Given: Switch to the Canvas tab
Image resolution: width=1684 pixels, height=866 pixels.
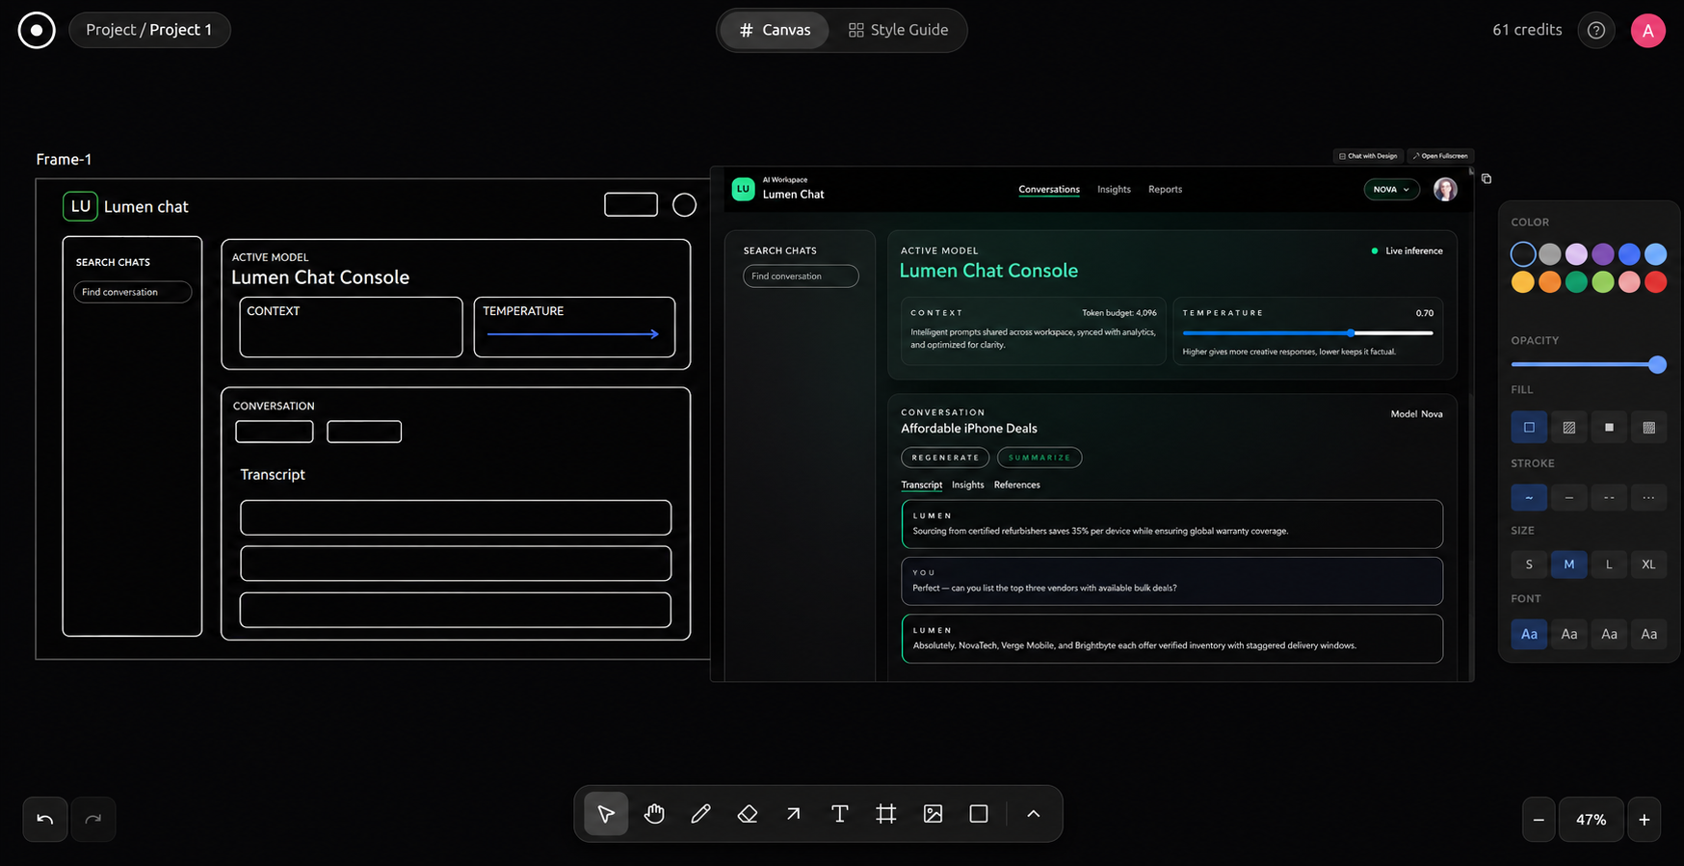Looking at the screenshot, I should click(x=775, y=30).
